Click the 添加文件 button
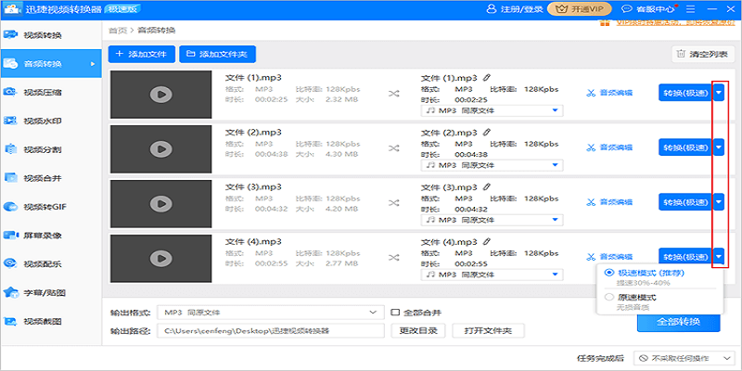The width and height of the screenshot is (742, 371). click(x=141, y=55)
